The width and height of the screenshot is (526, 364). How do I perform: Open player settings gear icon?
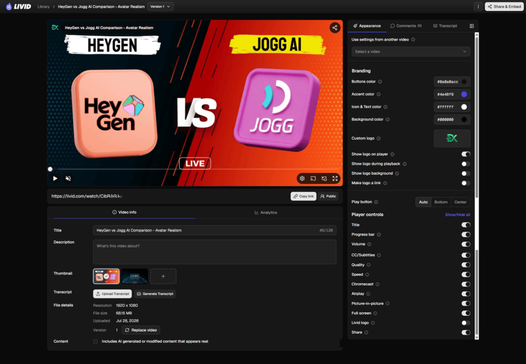(x=302, y=178)
